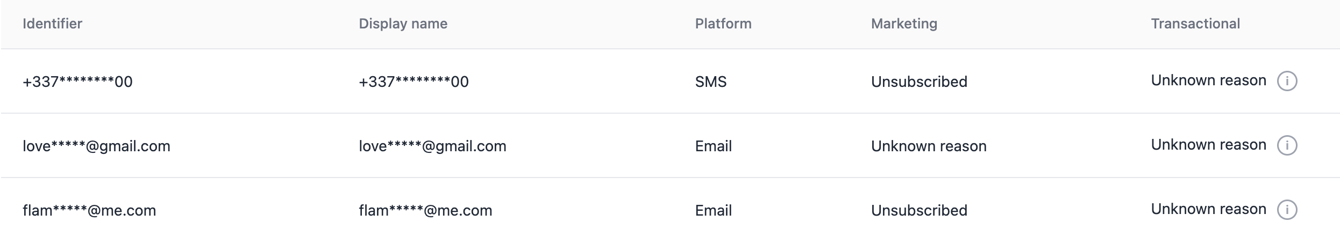The image size is (1340, 236).
Task: Click the +337 phone display name
Action: click(x=414, y=82)
